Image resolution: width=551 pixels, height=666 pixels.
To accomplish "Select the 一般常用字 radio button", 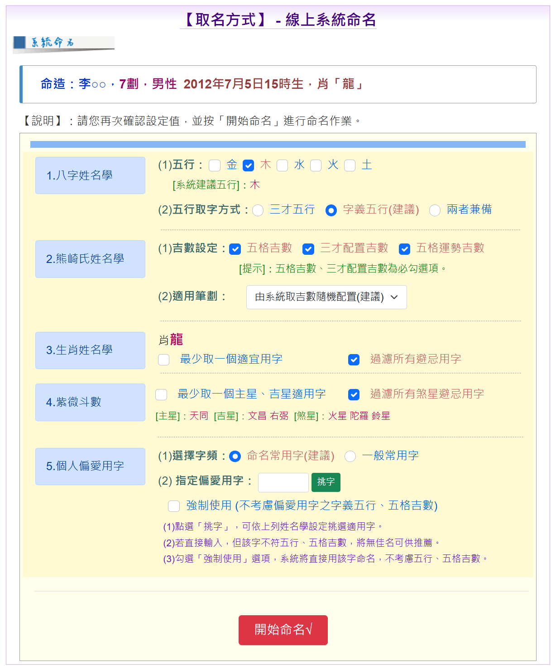I will (x=350, y=456).
